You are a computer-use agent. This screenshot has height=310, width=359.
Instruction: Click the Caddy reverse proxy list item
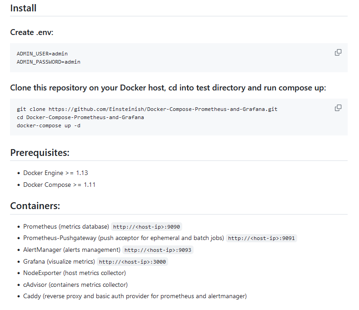tap(135, 296)
